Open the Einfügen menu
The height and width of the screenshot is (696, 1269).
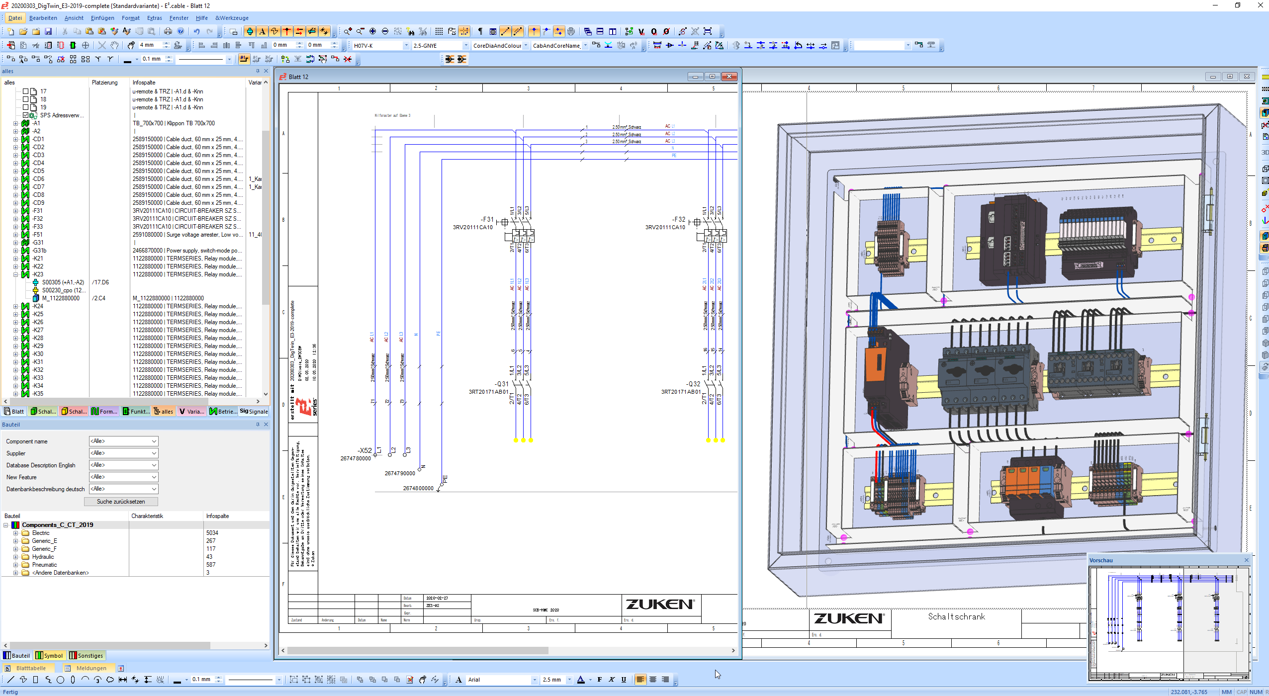[x=102, y=18]
